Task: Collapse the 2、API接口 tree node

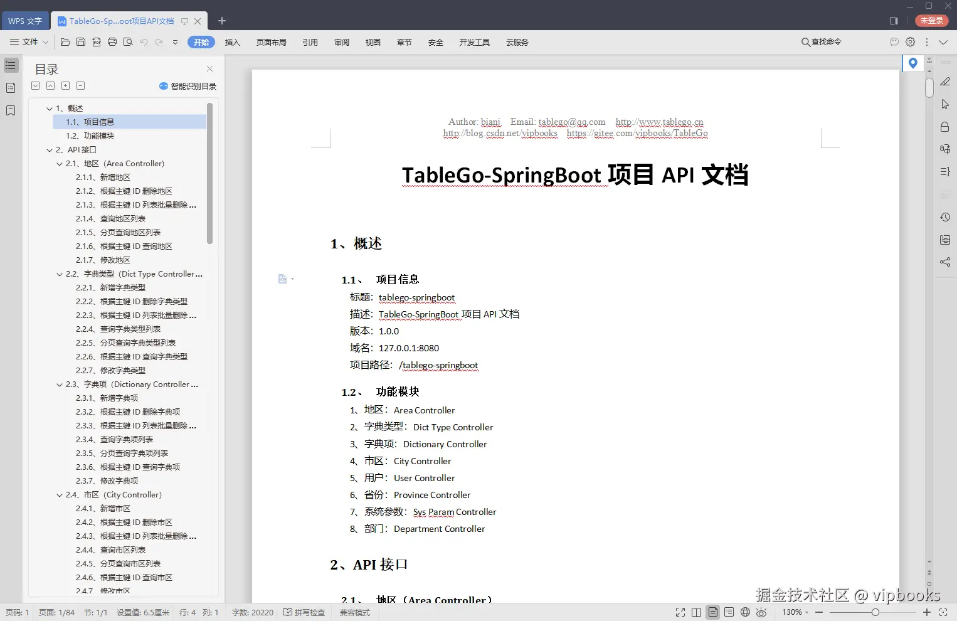Action: 50,150
